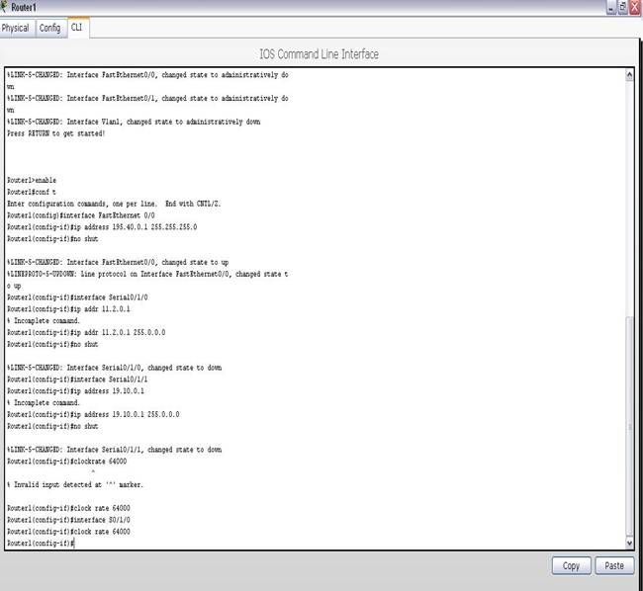Click the scrollbar down arrow
Screen dimensions: 643x591
point(629,544)
